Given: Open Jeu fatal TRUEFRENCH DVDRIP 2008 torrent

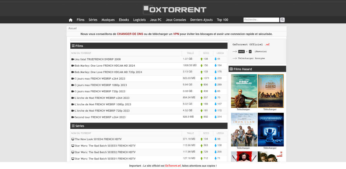Looking at the screenshot, I should click(x=98, y=59).
